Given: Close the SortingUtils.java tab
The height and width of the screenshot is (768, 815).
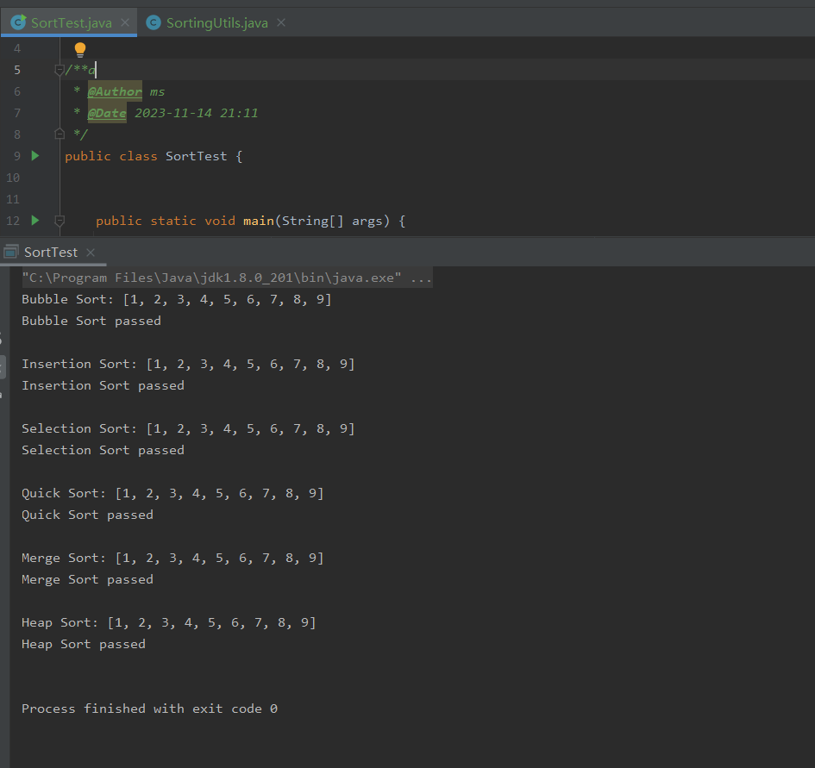Looking at the screenshot, I should coord(281,22).
